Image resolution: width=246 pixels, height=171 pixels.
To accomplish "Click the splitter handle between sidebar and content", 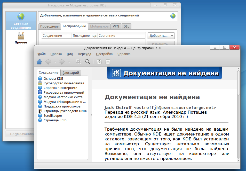I will pos(91,115).
